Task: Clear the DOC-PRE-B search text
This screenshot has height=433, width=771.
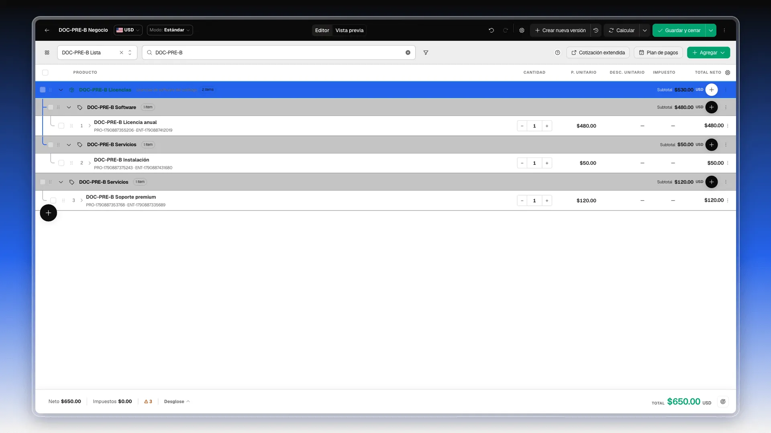Action: pyautogui.click(x=408, y=53)
